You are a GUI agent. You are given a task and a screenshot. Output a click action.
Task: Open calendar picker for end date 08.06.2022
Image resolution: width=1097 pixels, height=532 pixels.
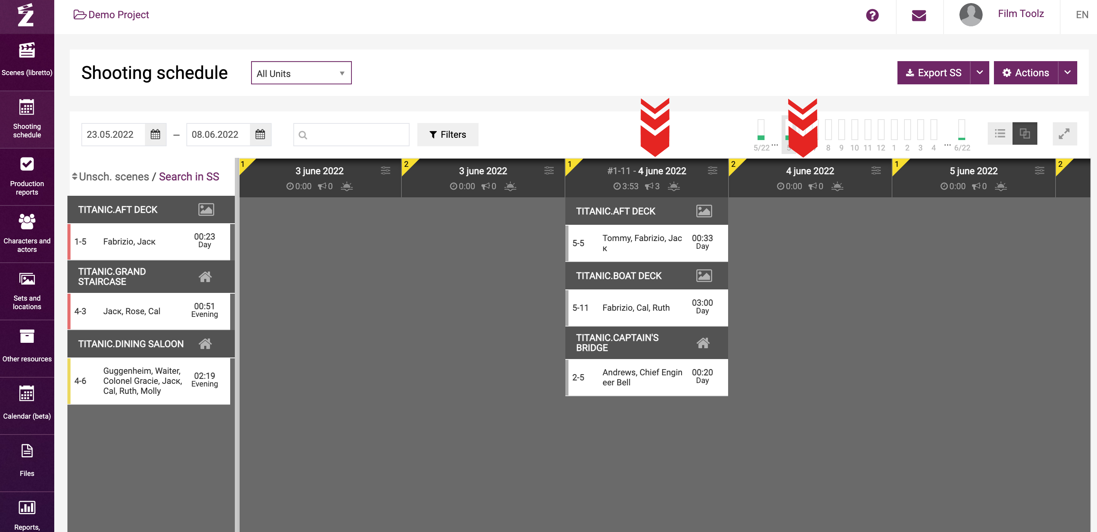pos(260,134)
